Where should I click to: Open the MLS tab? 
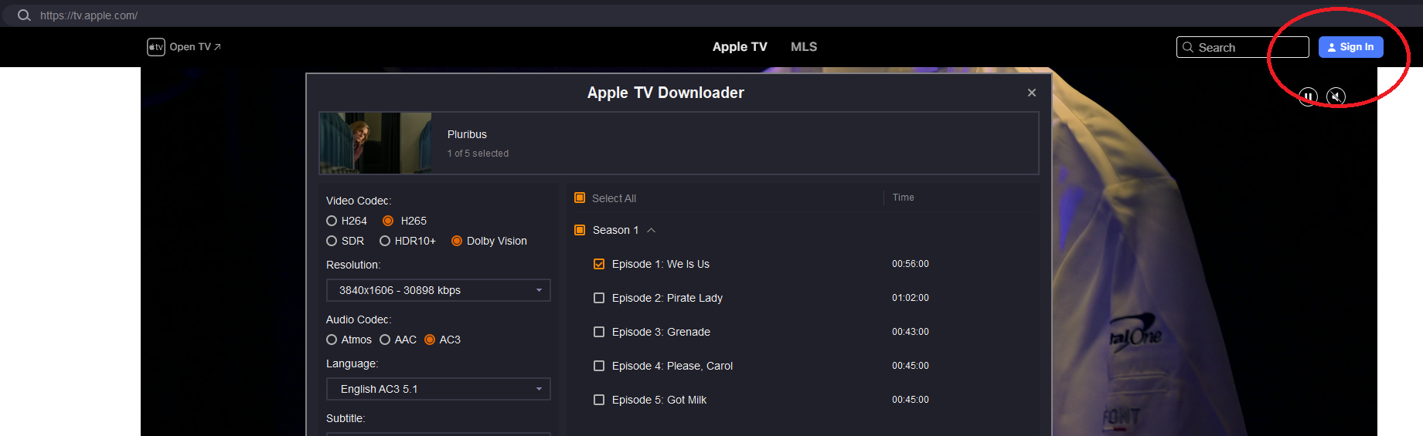coord(804,47)
